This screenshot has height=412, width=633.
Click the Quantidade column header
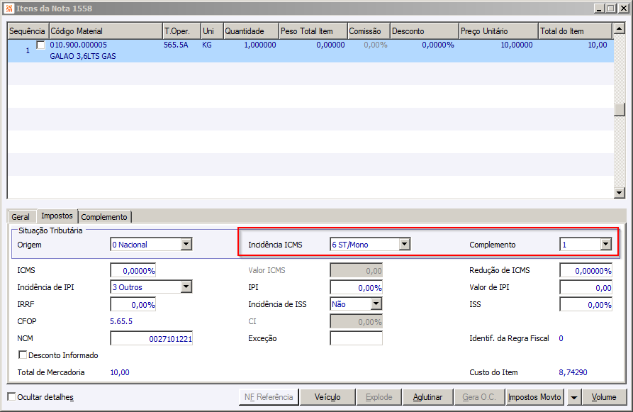251,31
